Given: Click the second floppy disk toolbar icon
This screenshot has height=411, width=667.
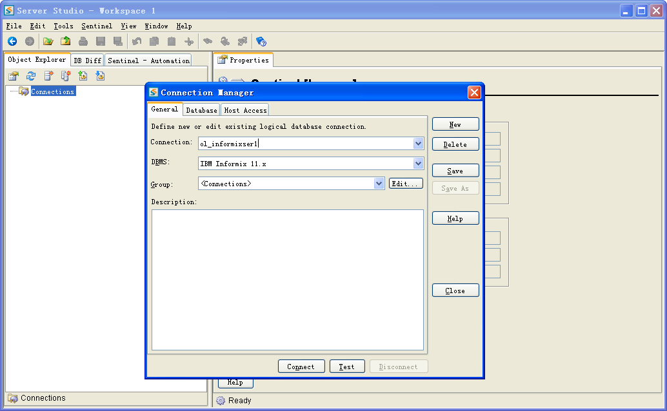Looking at the screenshot, I should (x=118, y=41).
